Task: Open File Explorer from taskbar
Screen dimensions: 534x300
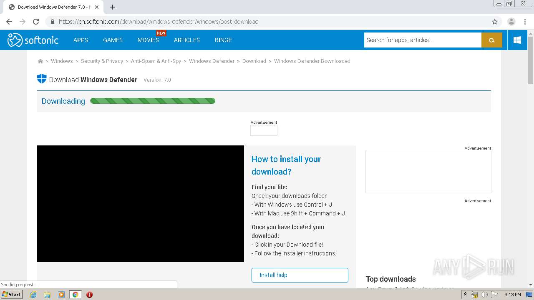Action: pyautogui.click(x=47, y=294)
